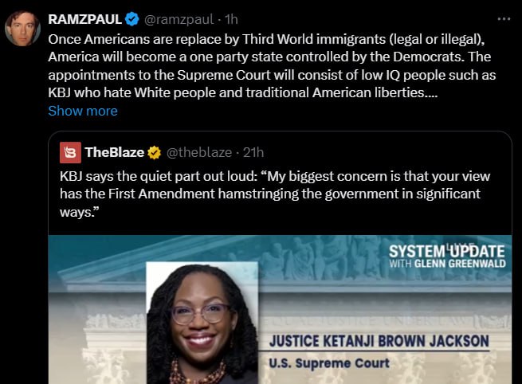Click the System Update with Glenn Greenwald logo
522x384 pixels.
447,257
